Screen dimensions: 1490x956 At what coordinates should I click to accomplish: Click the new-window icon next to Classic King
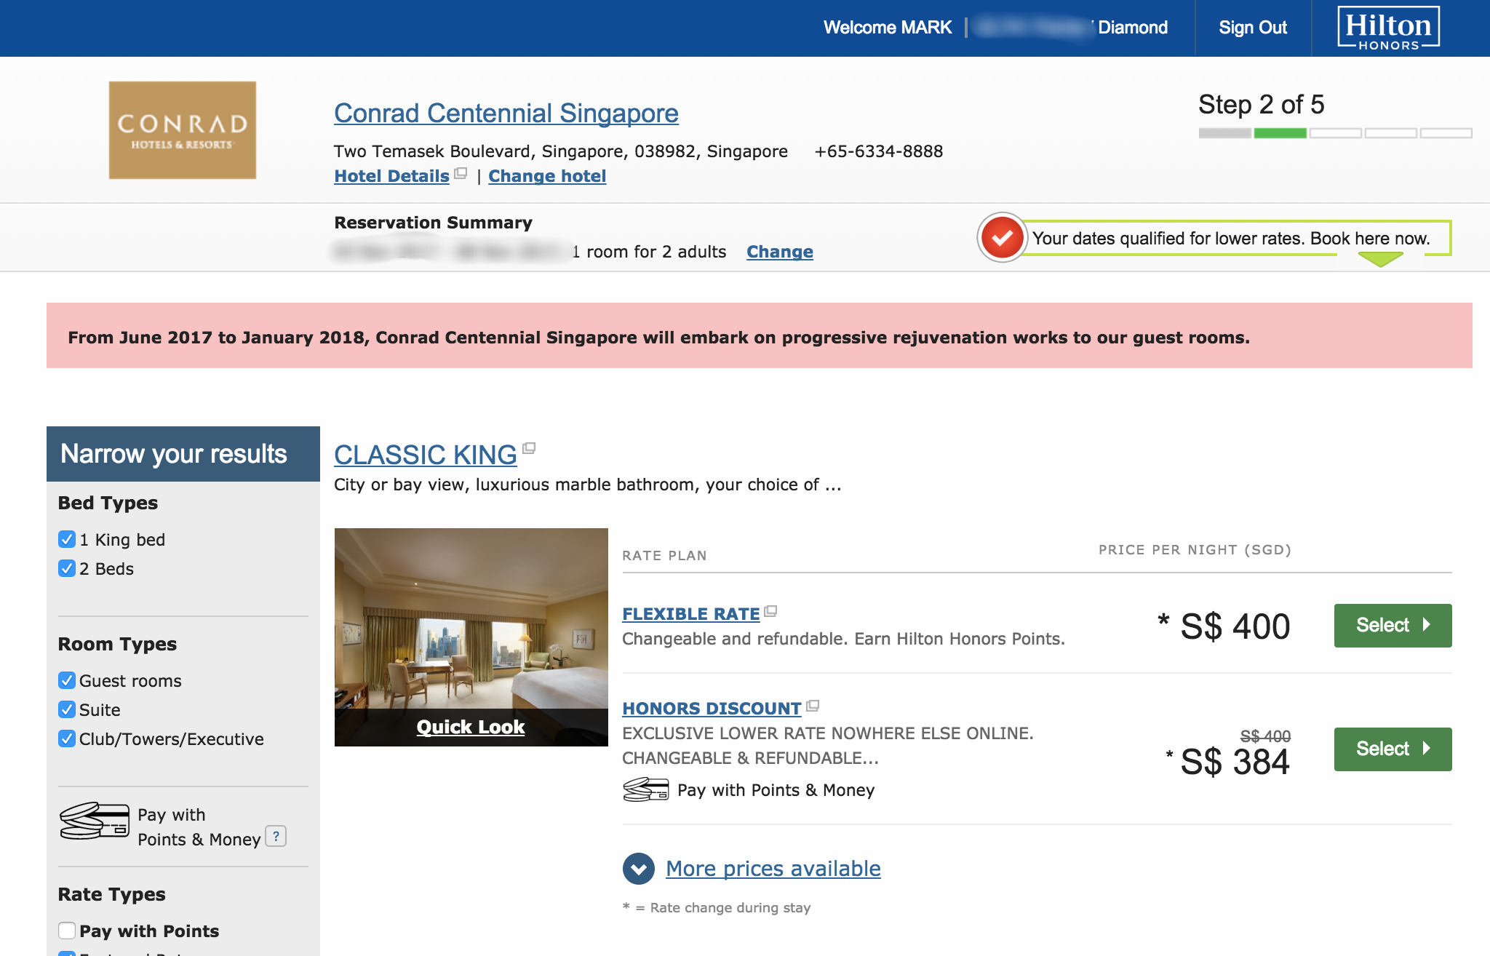(x=529, y=448)
